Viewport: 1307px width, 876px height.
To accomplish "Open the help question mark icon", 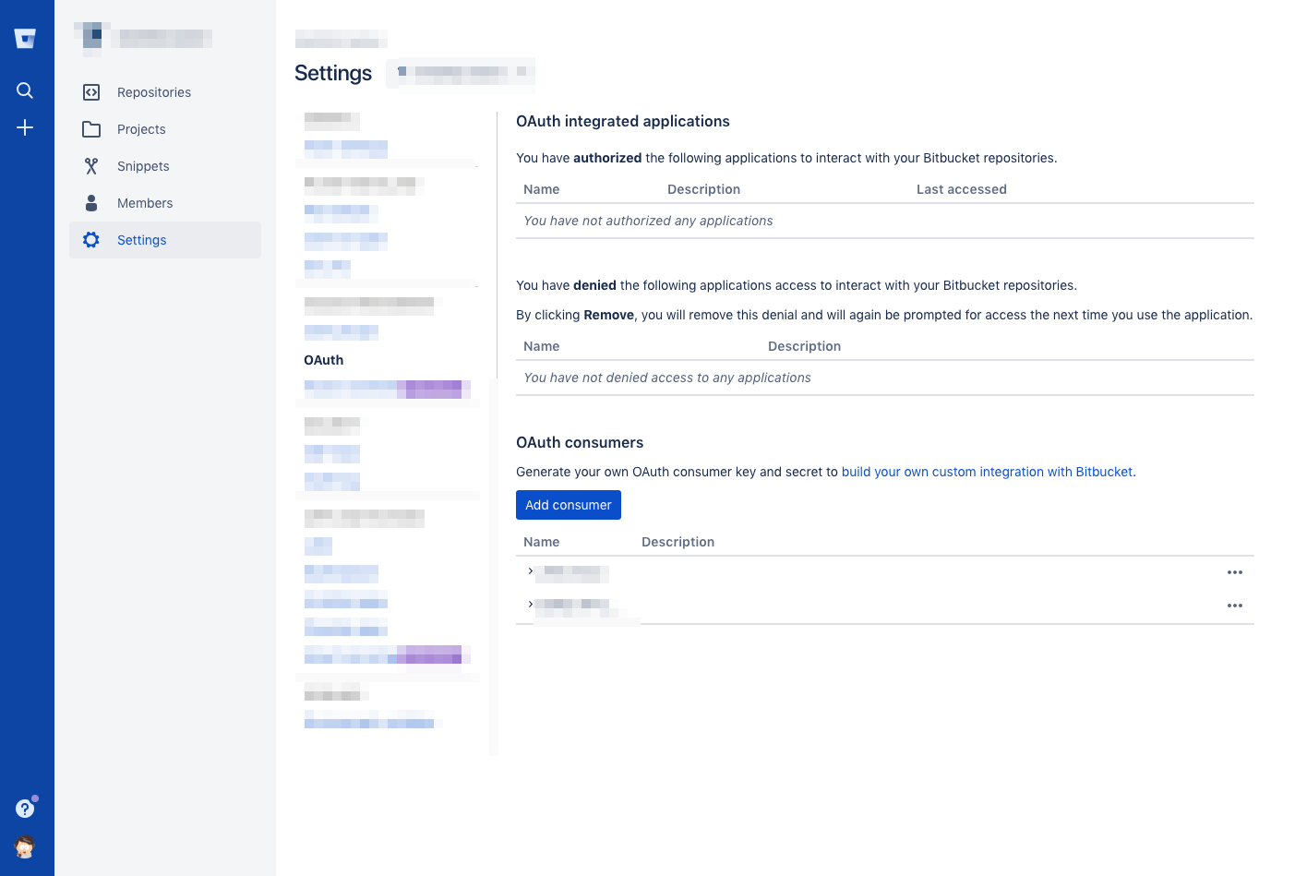I will pos(25,809).
